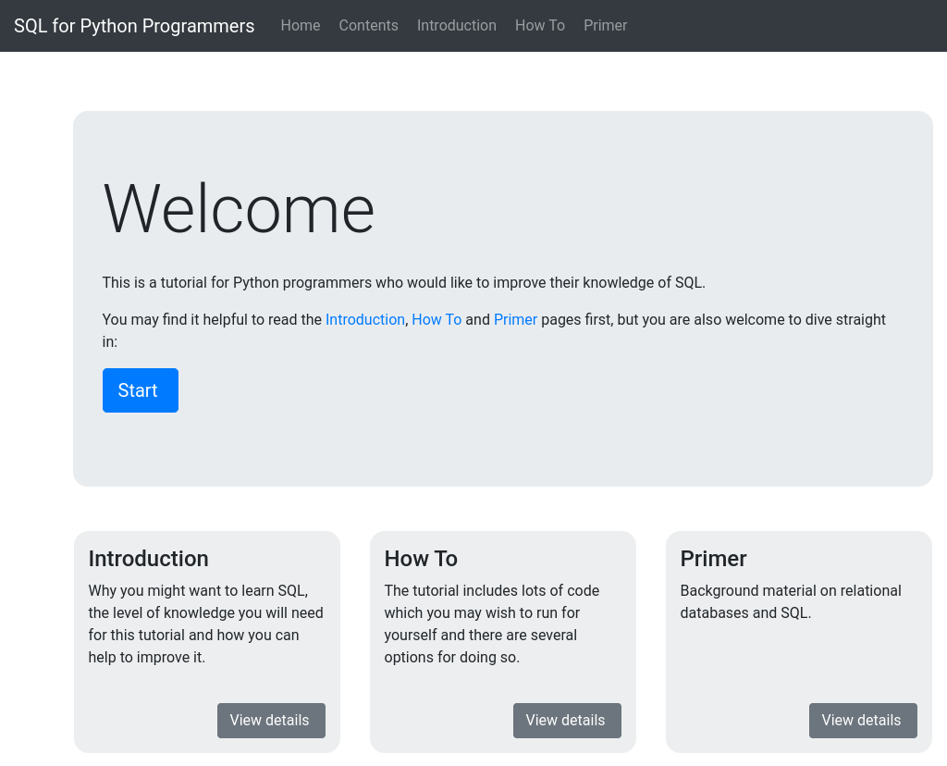Open the inline Introduction link
The height and width of the screenshot is (766, 947).
click(x=364, y=319)
